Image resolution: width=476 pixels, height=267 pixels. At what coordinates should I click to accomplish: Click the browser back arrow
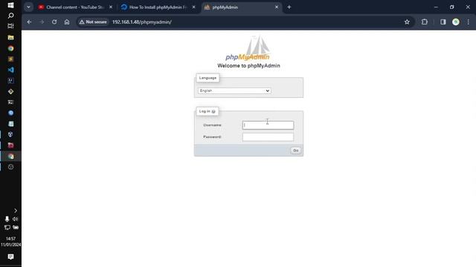click(29, 22)
